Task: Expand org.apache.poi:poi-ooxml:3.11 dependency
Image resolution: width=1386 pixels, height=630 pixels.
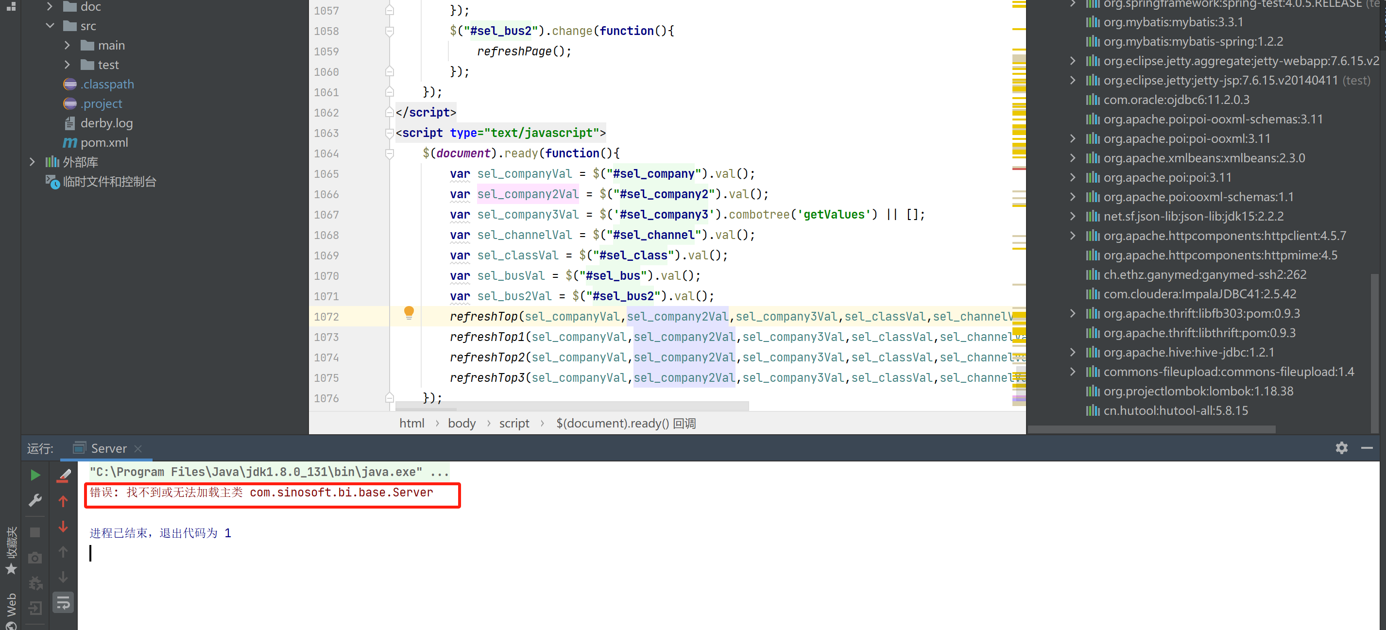Action: click(1072, 138)
